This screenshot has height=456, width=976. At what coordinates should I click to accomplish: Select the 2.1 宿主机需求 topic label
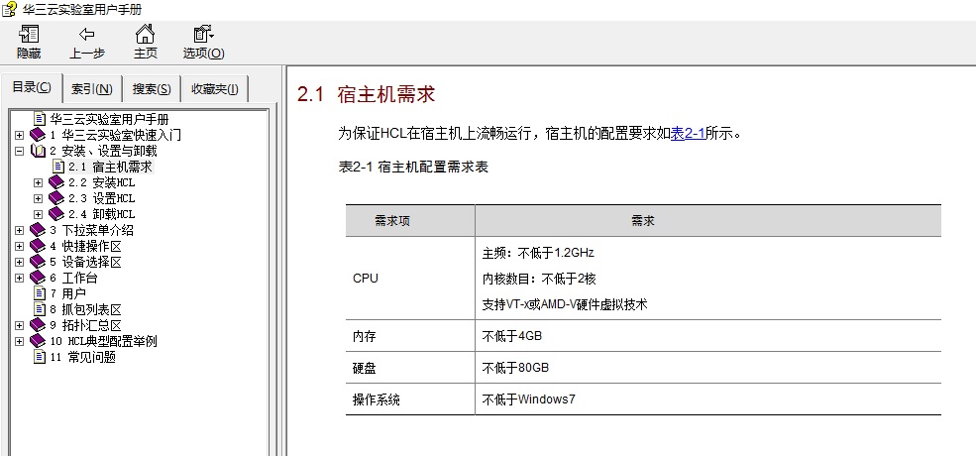[x=110, y=167]
